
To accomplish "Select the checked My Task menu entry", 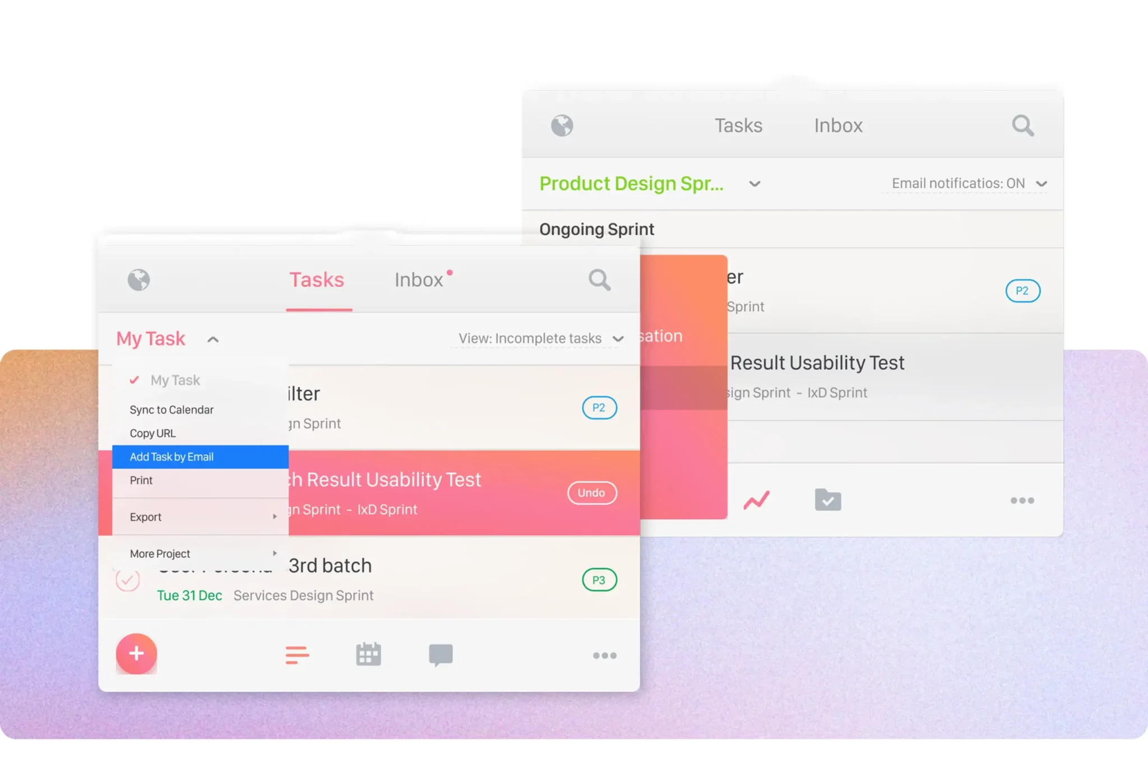I will [175, 380].
